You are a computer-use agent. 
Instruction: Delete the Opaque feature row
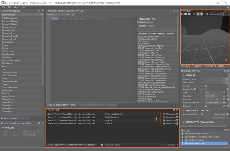pos(177,120)
